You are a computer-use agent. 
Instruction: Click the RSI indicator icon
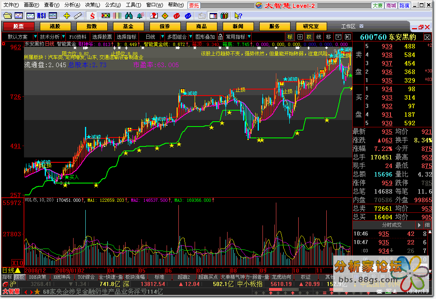41,15
